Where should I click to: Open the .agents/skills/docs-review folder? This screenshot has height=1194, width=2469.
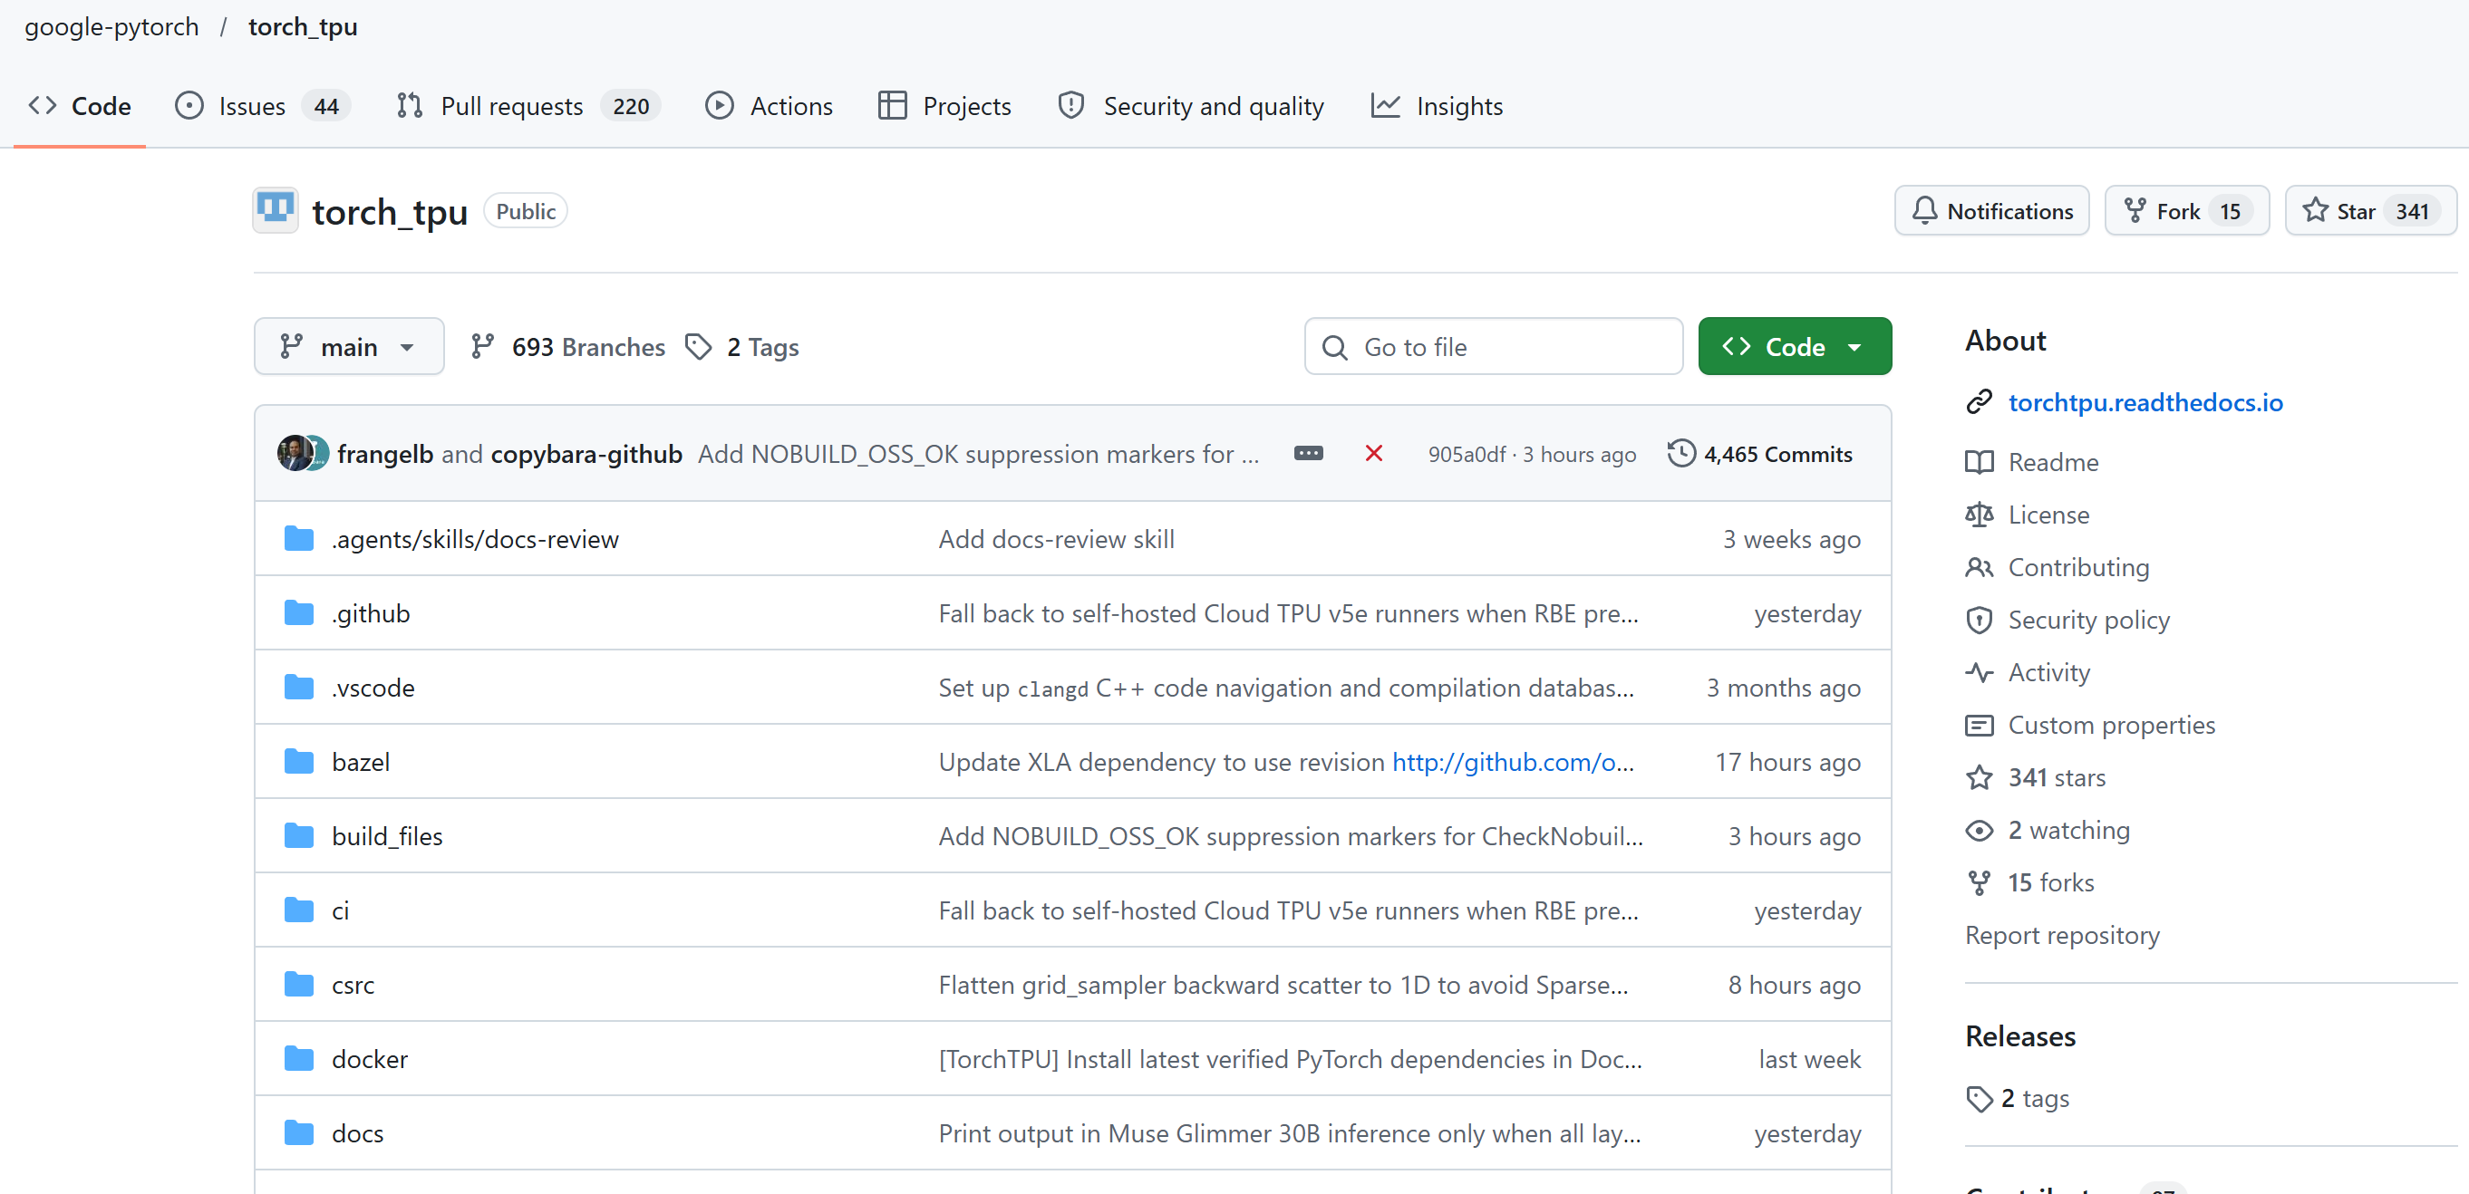[x=475, y=540]
